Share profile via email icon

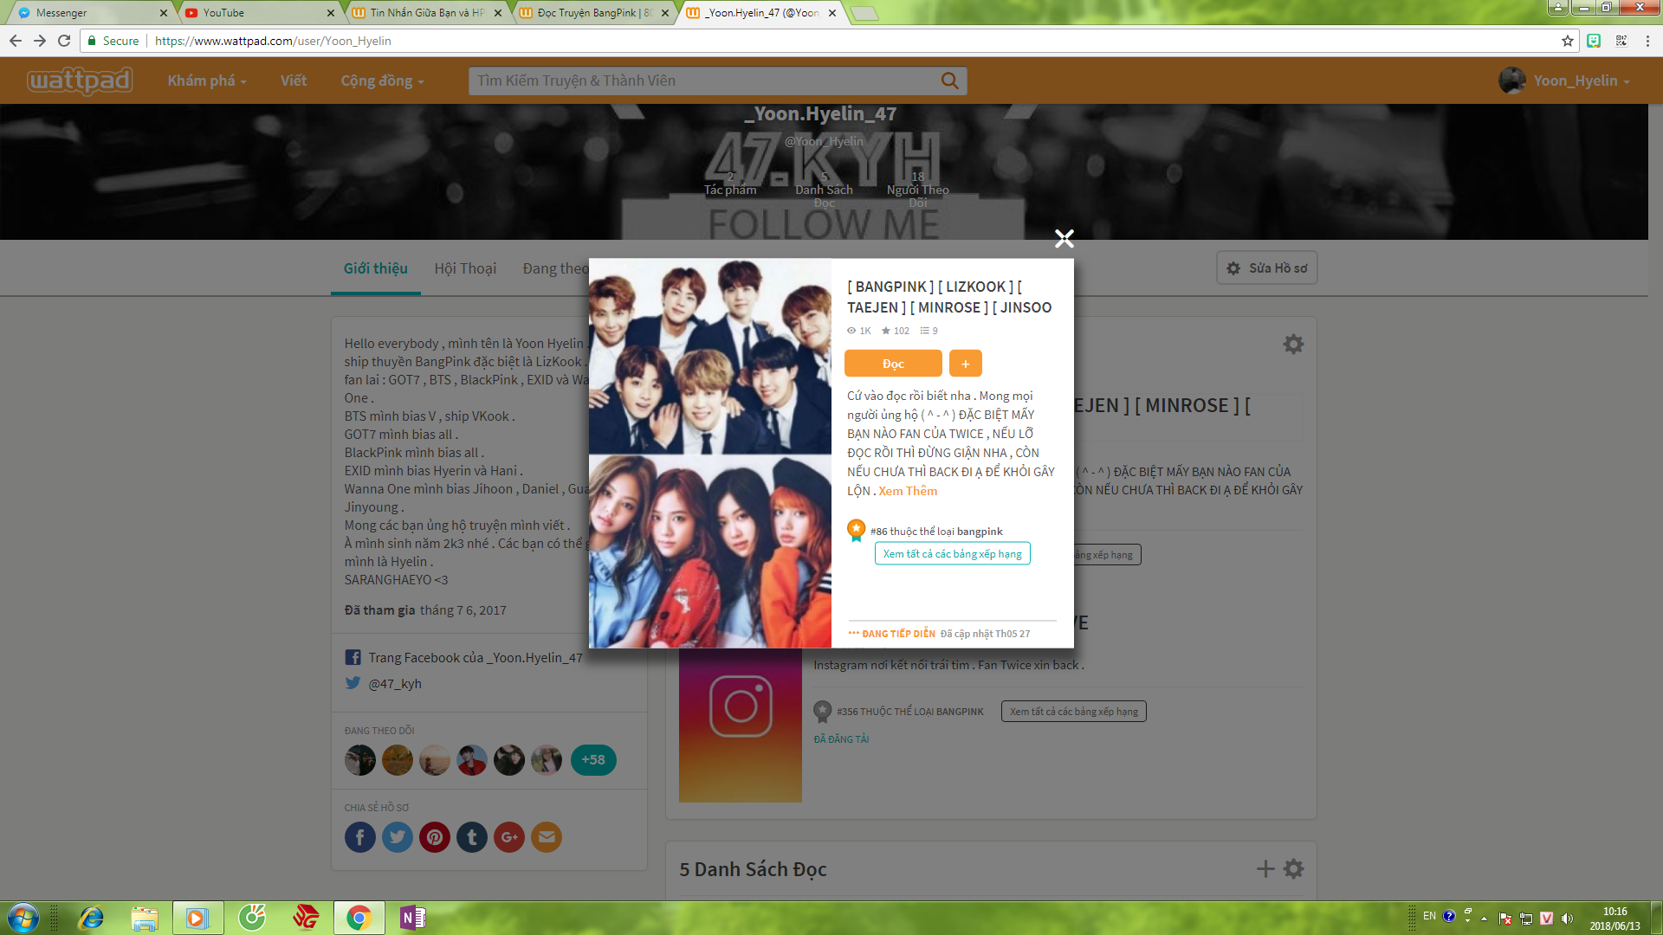click(547, 837)
